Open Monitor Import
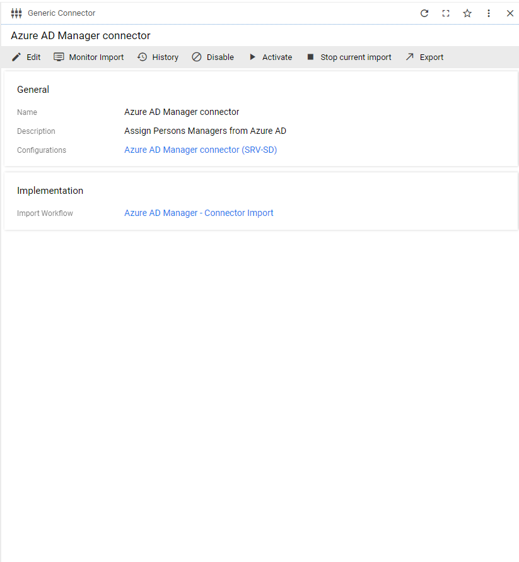This screenshot has width=519, height=562. coord(89,57)
